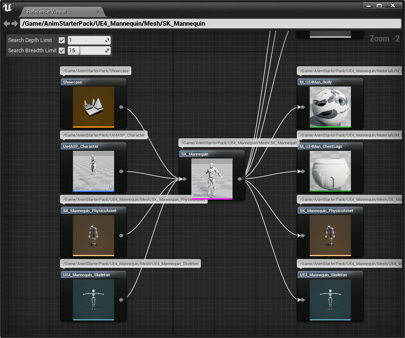Select the M_UE4Man_ChestLogo material thumbnail
This screenshot has width=405, height=338.
tap(330, 171)
